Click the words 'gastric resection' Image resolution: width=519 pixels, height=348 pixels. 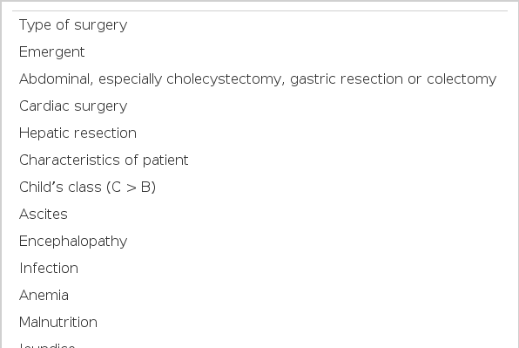point(347,79)
